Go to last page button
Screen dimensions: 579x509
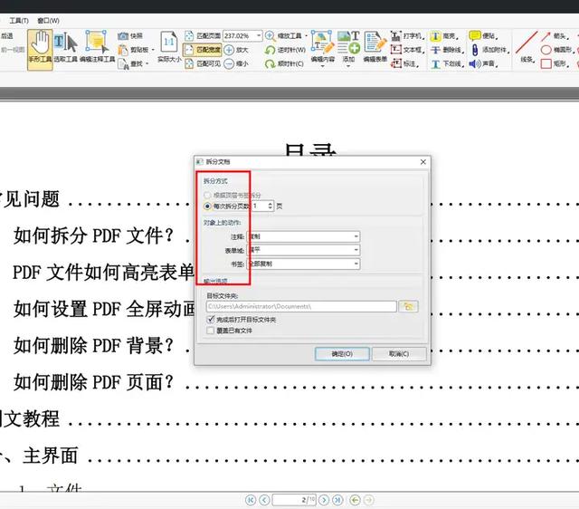click(337, 500)
